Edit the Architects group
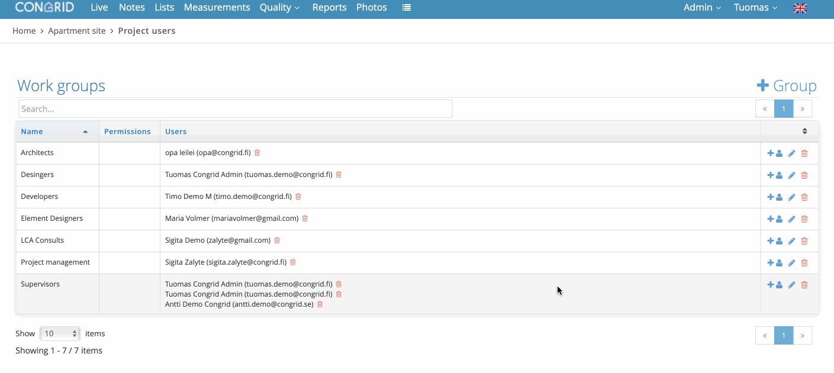Screen dimensions: 834x373 point(792,153)
